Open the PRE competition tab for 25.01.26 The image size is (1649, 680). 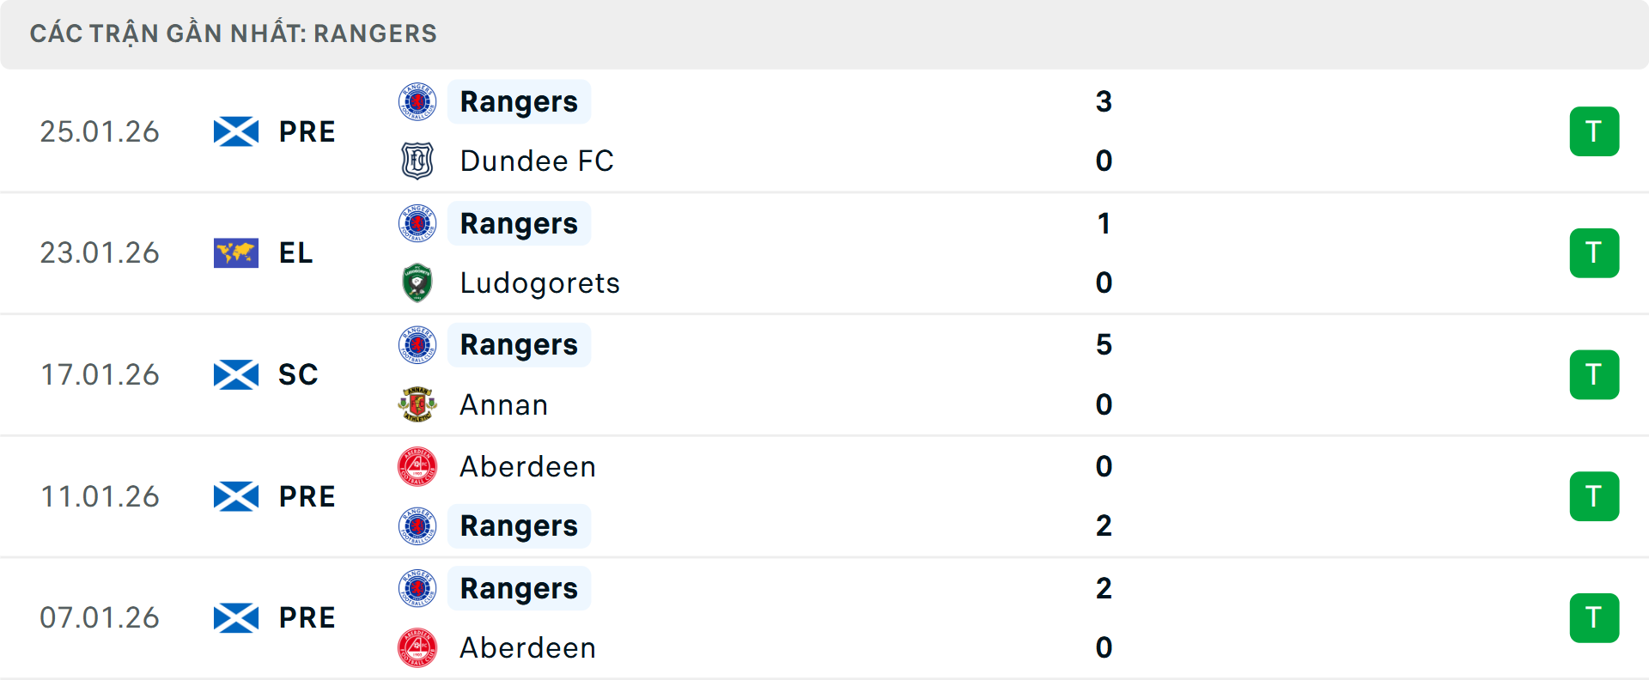pos(307,131)
